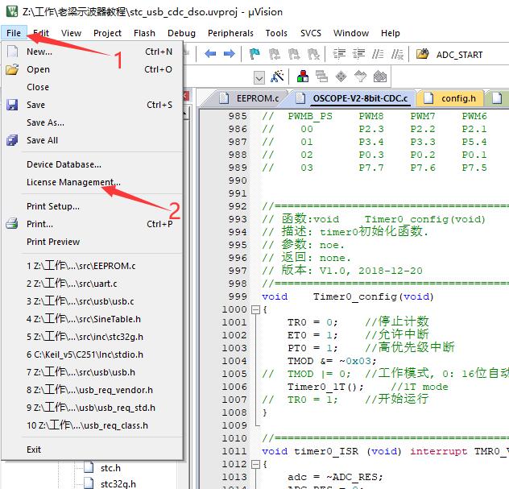Open the Debug menu
Screen dimensions: 509x489
[181, 33]
